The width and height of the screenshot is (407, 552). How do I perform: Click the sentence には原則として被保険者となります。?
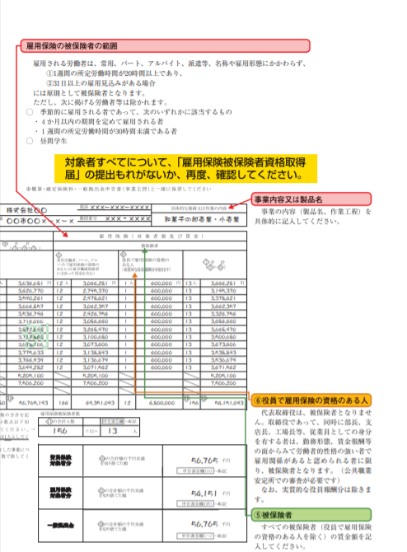pos(90,93)
